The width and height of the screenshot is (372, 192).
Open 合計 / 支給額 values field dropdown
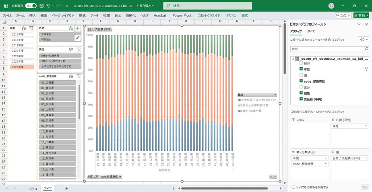[x=366, y=158]
